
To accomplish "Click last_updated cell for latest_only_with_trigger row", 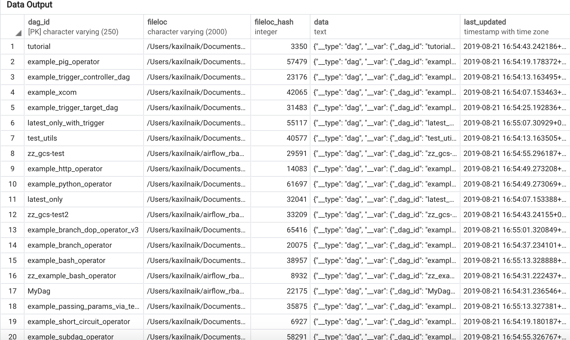I will 514,123.
